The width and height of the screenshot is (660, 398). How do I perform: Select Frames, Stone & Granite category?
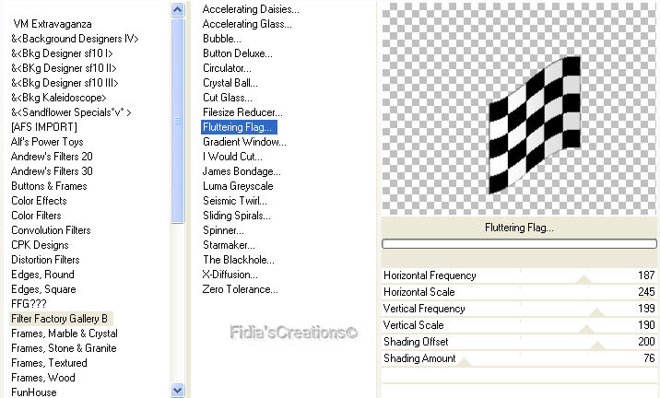point(64,348)
